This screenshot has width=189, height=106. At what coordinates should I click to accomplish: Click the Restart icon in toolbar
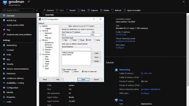coord(67,10)
